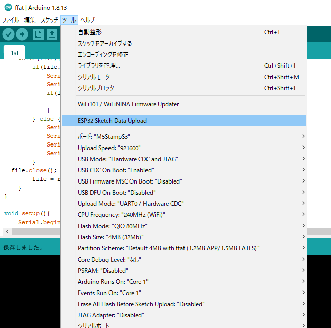Expand USB Mode "Hardware CDC and JTAG" submenu
Viewport: 331px width, 328px height.
183,159
